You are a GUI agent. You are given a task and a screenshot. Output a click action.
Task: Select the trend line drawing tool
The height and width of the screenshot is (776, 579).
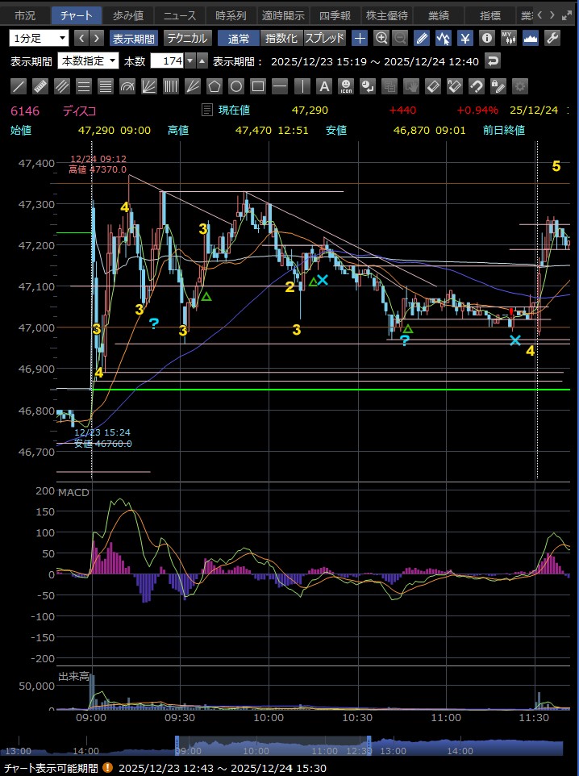19,86
